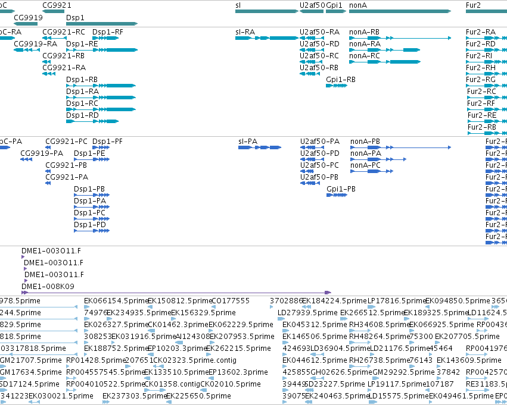Click the Dsp1-RD transcript label
Screen dimensions: 507x405
coord(82,115)
